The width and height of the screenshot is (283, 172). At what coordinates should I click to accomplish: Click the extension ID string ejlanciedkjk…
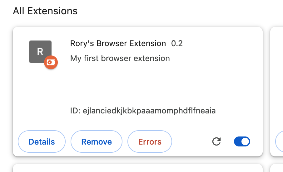click(149, 111)
